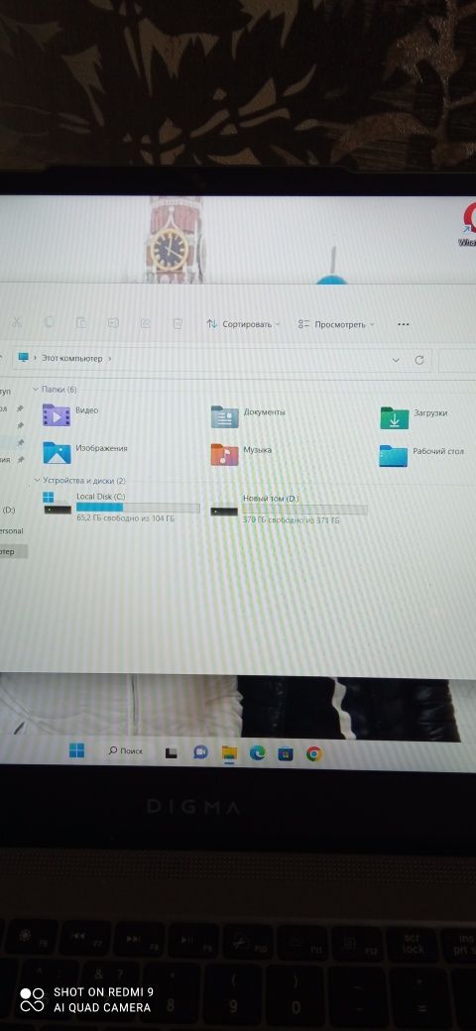The image size is (476, 1031).
Task: Launch Microsoft Edge from the taskbar
Action: click(x=257, y=753)
